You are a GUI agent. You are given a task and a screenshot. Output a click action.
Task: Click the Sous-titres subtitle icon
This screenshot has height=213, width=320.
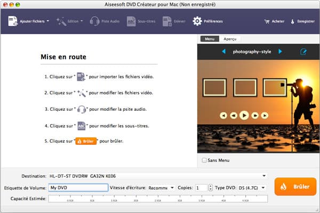pyautogui.click(x=131, y=21)
